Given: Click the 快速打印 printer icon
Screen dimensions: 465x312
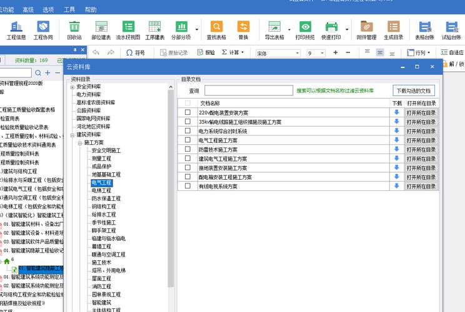Looking at the screenshot, I should (x=331, y=30).
